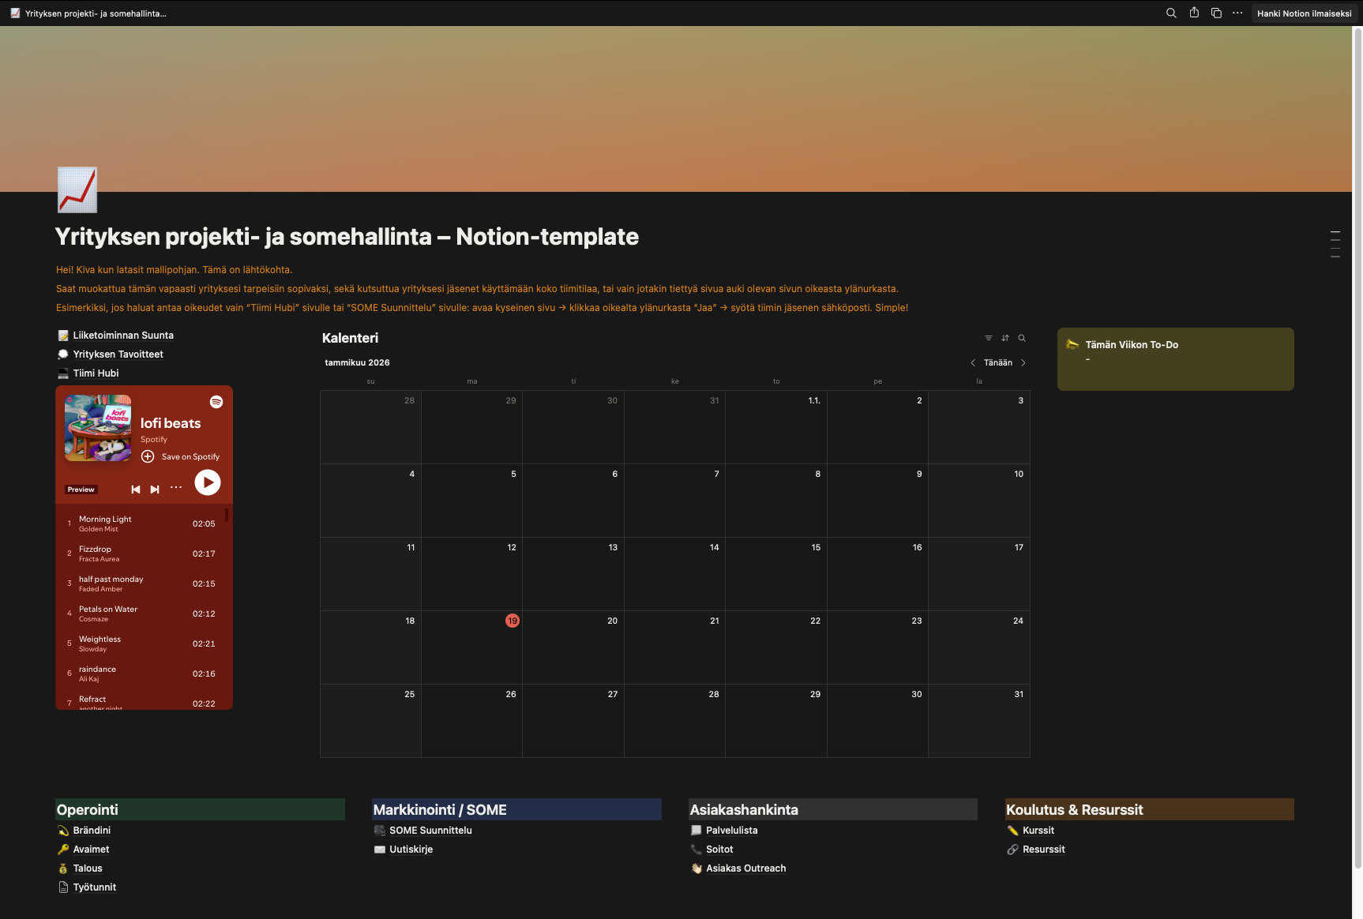The image size is (1363, 919).
Task: Play the lofi beats playlist
Action: (208, 482)
